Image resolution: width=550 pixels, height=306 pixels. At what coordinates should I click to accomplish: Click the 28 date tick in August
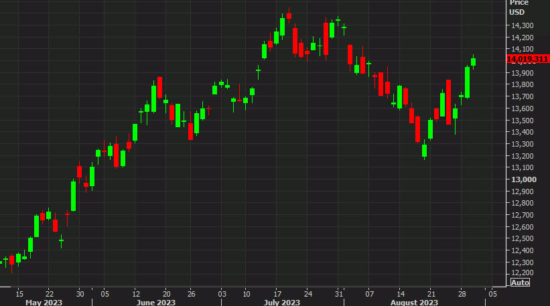pyautogui.click(x=462, y=294)
